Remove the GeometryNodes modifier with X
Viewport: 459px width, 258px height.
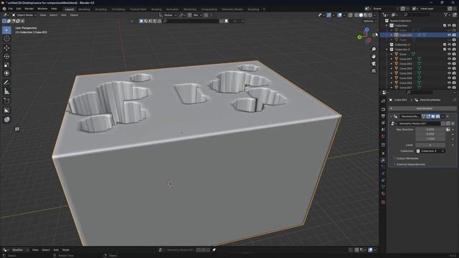(x=448, y=116)
